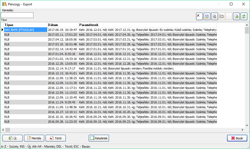Click the Új button to add a new export
The height and width of the screenshot is (149, 250).
[x=12, y=138]
